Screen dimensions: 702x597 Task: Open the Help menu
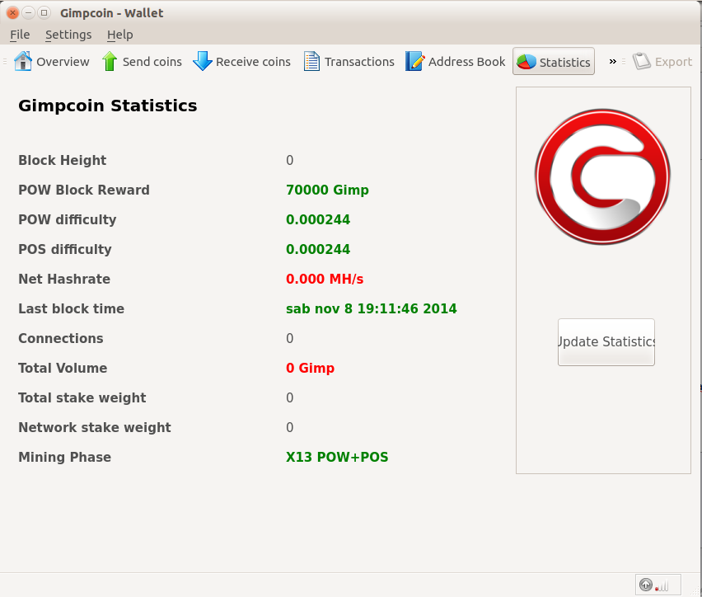[x=120, y=35]
